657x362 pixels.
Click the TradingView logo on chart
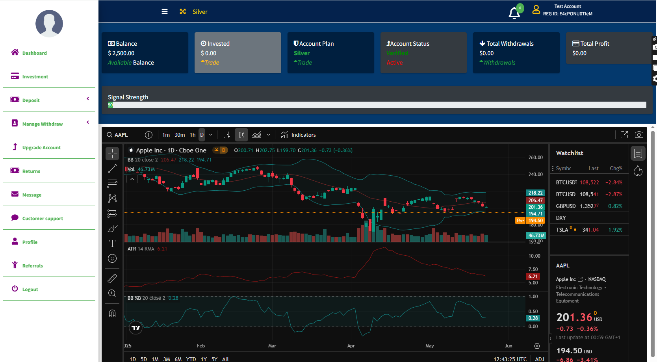click(x=135, y=328)
